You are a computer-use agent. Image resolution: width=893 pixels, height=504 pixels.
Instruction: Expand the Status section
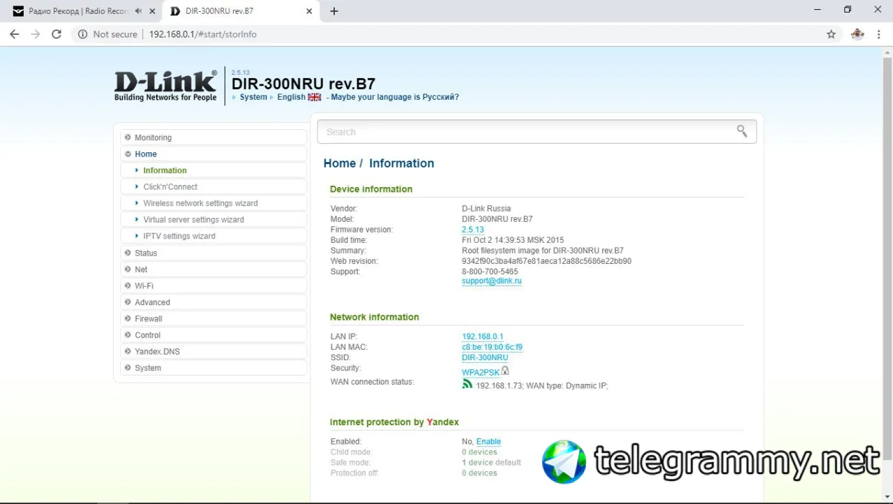(213, 253)
